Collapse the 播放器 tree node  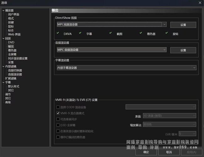pos(3,10)
